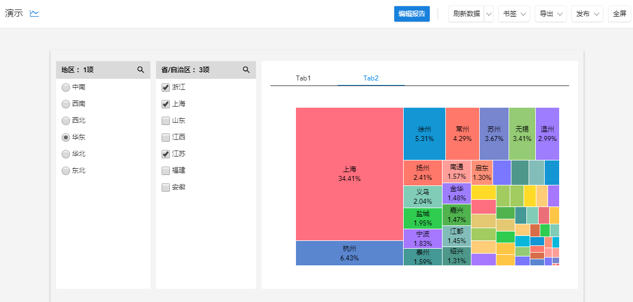Open the 导出 export dropdown
The width and height of the screenshot is (633, 302).
[x=550, y=14]
